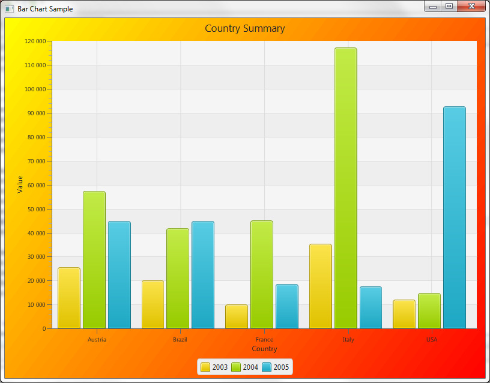Screen dimensions: 490x383
Task: Select Italy's blue 2005 bar
Action: (371, 307)
